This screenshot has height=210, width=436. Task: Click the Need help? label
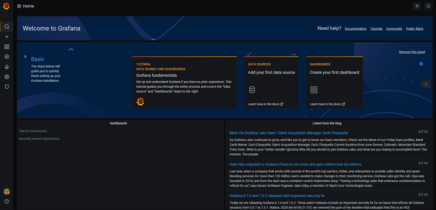329,28
